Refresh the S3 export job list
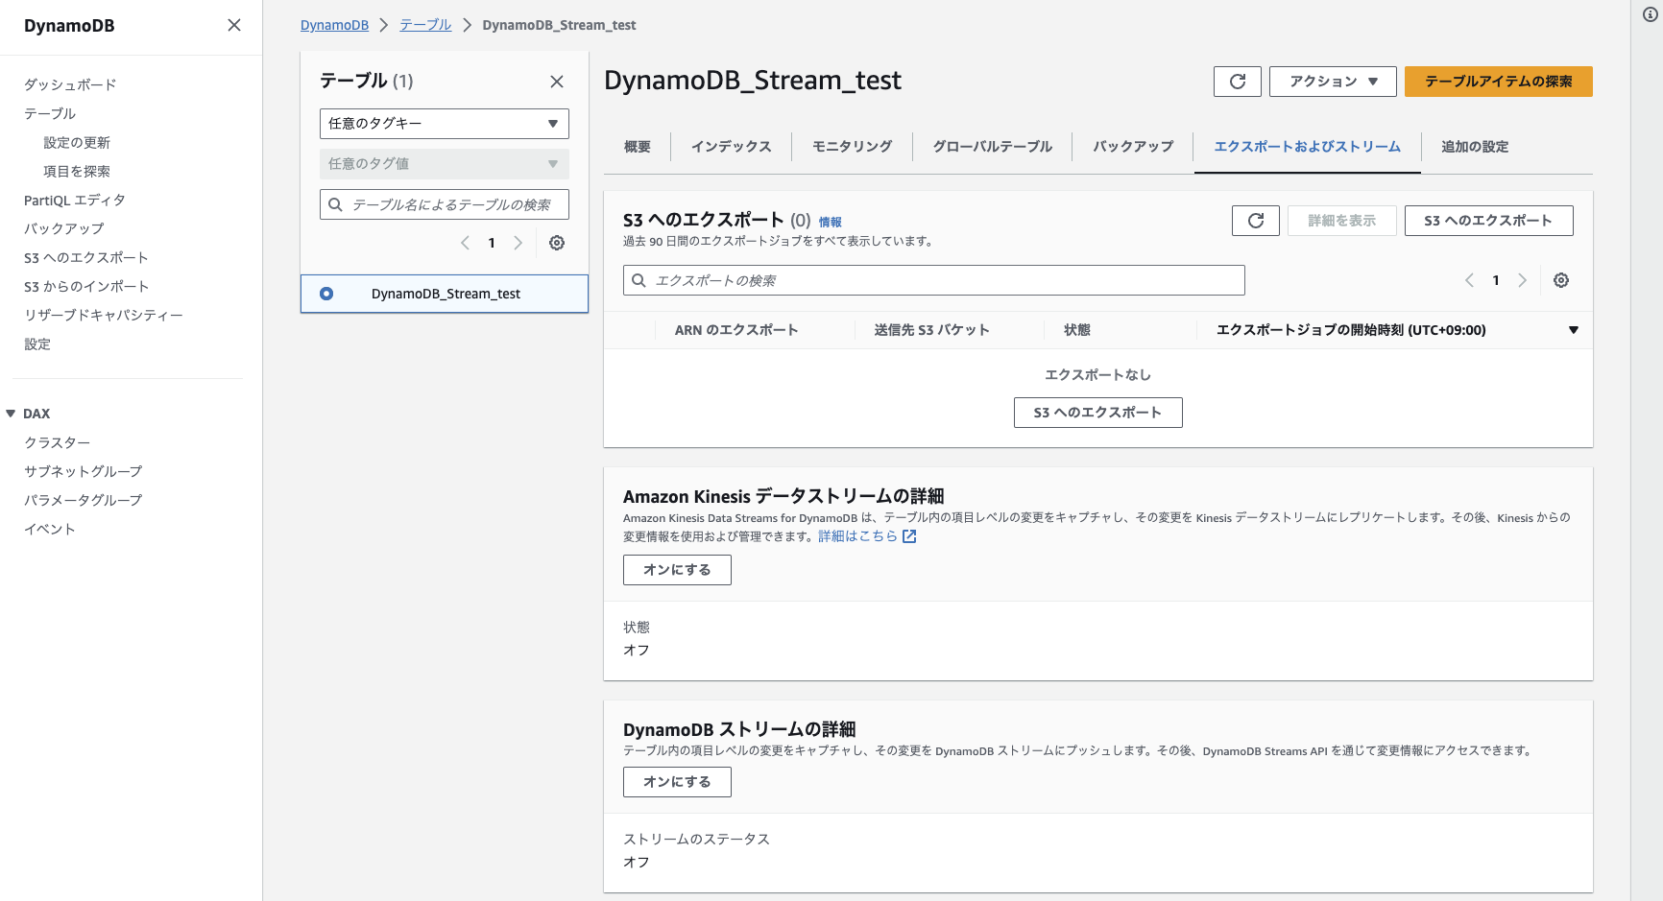Image resolution: width=1663 pixels, height=901 pixels. point(1255,220)
